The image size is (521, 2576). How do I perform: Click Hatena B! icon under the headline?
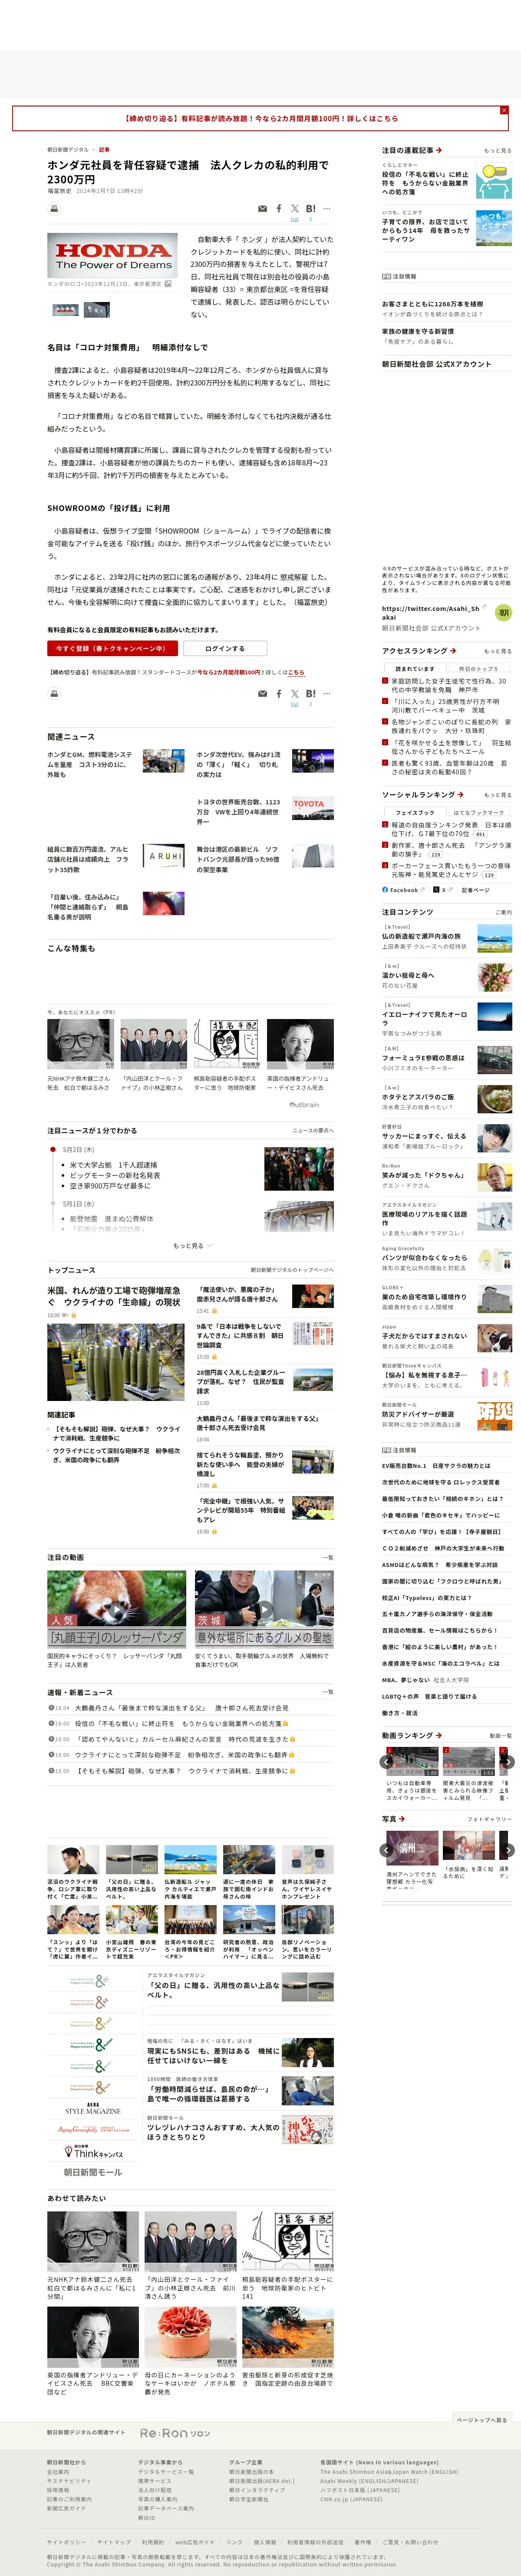pos(310,209)
